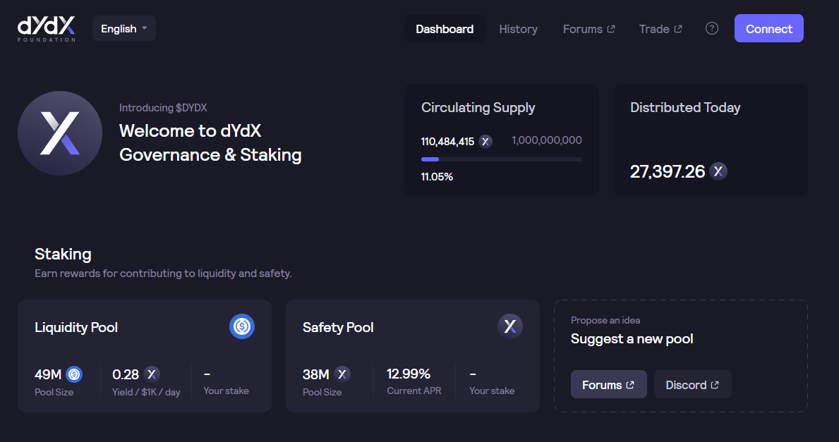The height and width of the screenshot is (442, 839).
Task: Open the Liquidity Pool card
Action: [144, 355]
